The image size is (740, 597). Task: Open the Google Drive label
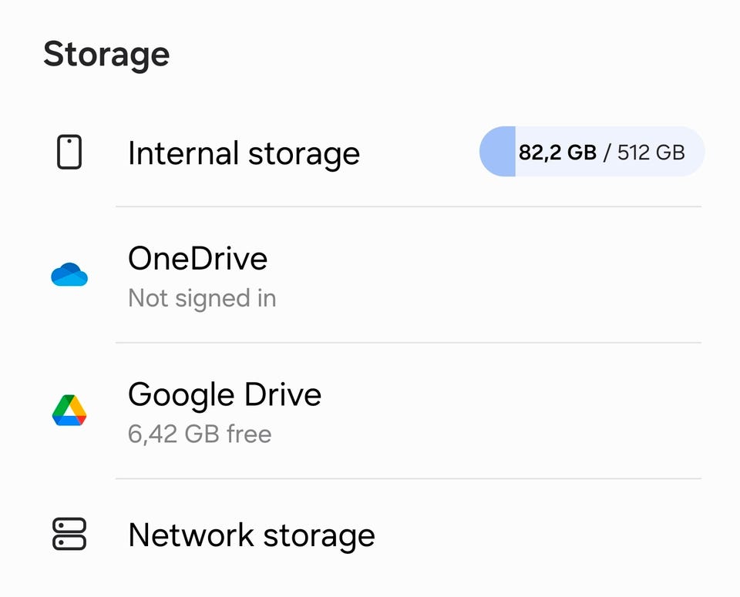tap(224, 395)
